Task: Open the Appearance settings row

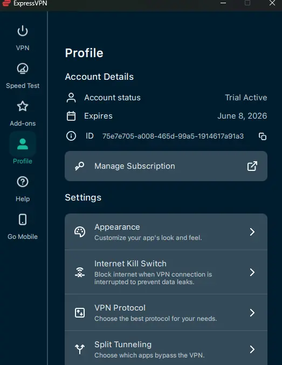Action: click(166, 232)
